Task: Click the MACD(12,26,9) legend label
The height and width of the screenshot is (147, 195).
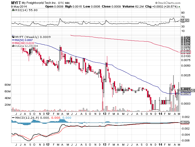Action: click(27, 118)
